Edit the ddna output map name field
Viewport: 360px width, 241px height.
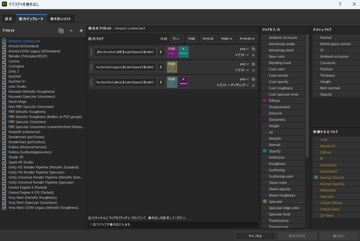[x=125, y=82]
